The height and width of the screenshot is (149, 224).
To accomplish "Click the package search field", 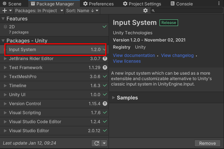I will click(187, 11).
